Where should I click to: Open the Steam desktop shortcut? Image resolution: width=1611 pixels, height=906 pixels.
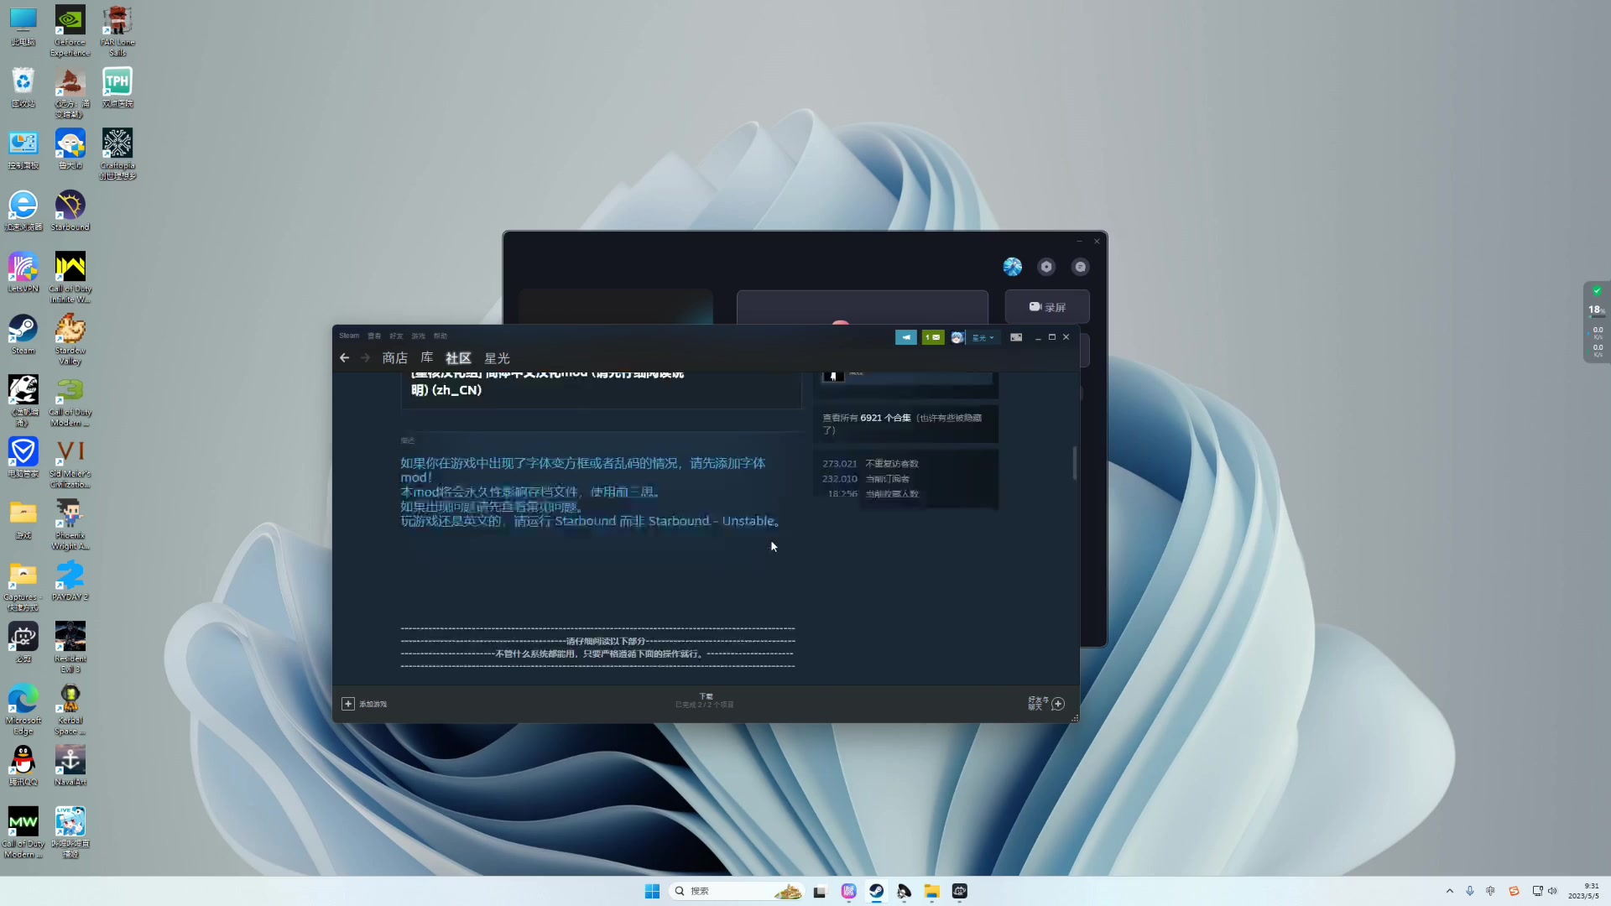point(23,334)
